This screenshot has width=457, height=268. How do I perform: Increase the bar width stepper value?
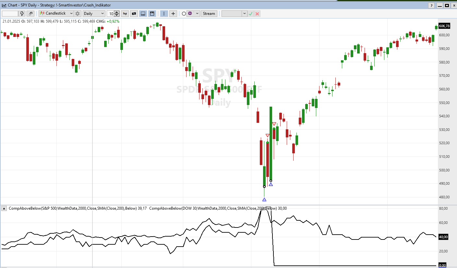point(117,12)
